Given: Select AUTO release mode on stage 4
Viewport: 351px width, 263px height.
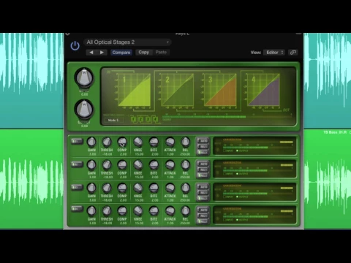Looking at the screenshot, I should click(203, 210).
